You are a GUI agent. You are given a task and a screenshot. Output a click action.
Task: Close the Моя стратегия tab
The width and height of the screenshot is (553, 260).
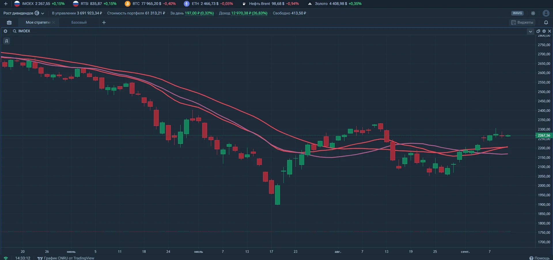[54, 22]
